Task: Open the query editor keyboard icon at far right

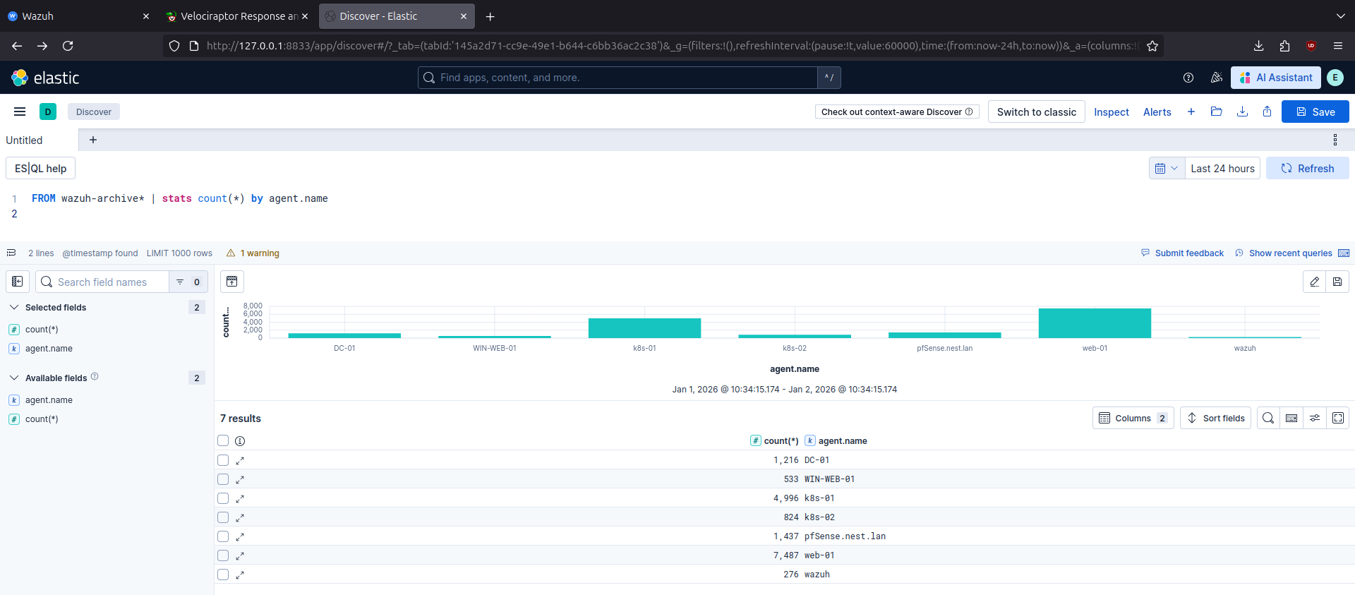Action: coord(1344,253)
